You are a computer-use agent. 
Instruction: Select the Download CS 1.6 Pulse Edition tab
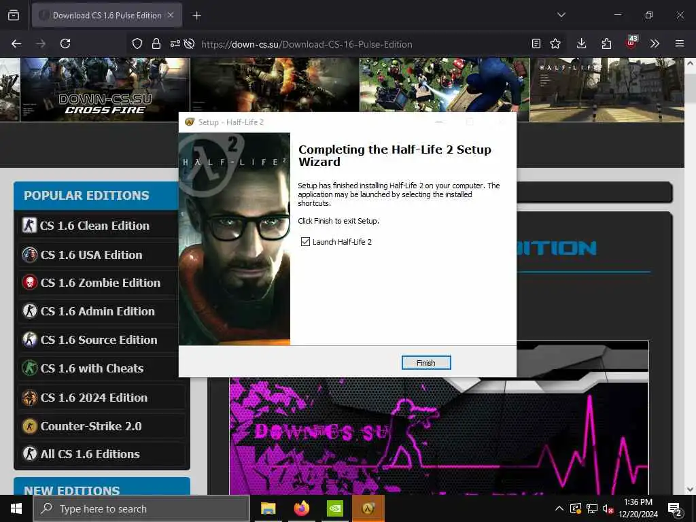click(107, 16)
